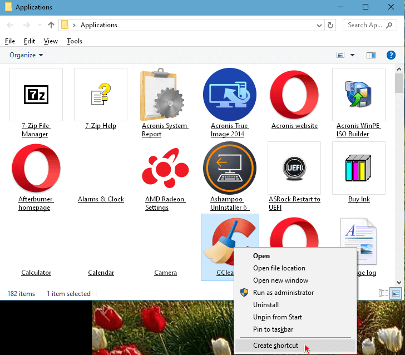Select the Ashampoo UnInstaller 6 icon

[x=230, y=168]
